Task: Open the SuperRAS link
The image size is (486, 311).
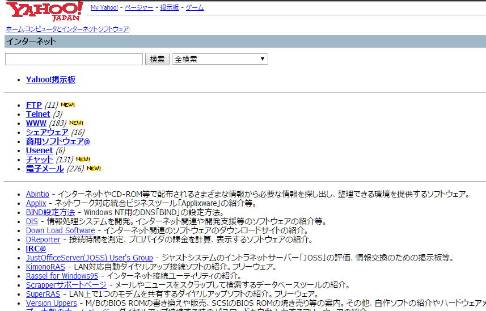Action: click(43, 294)
